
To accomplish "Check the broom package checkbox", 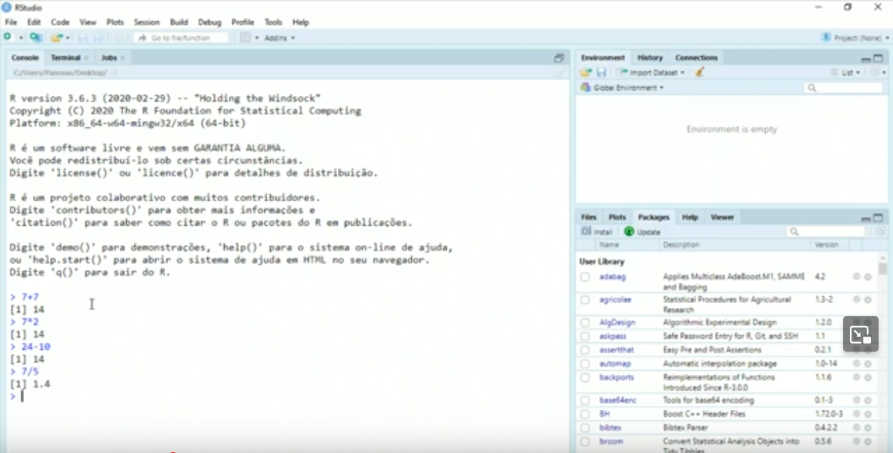I will coord(585,441).
